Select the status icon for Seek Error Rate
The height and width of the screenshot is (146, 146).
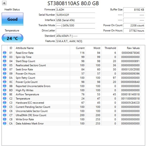click(5, 69)
